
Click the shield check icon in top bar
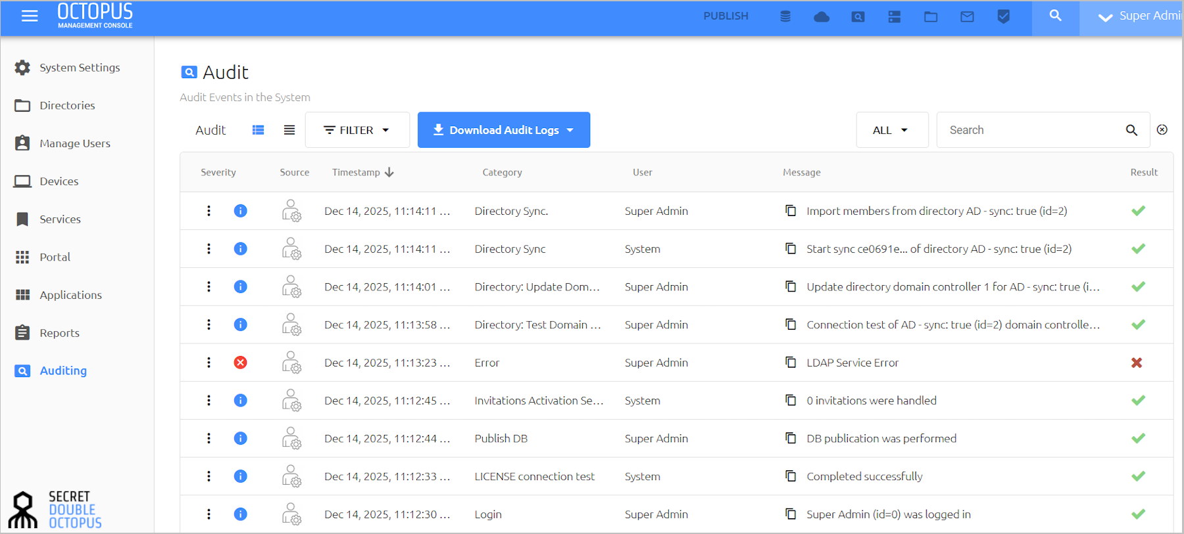[1003, 17]
